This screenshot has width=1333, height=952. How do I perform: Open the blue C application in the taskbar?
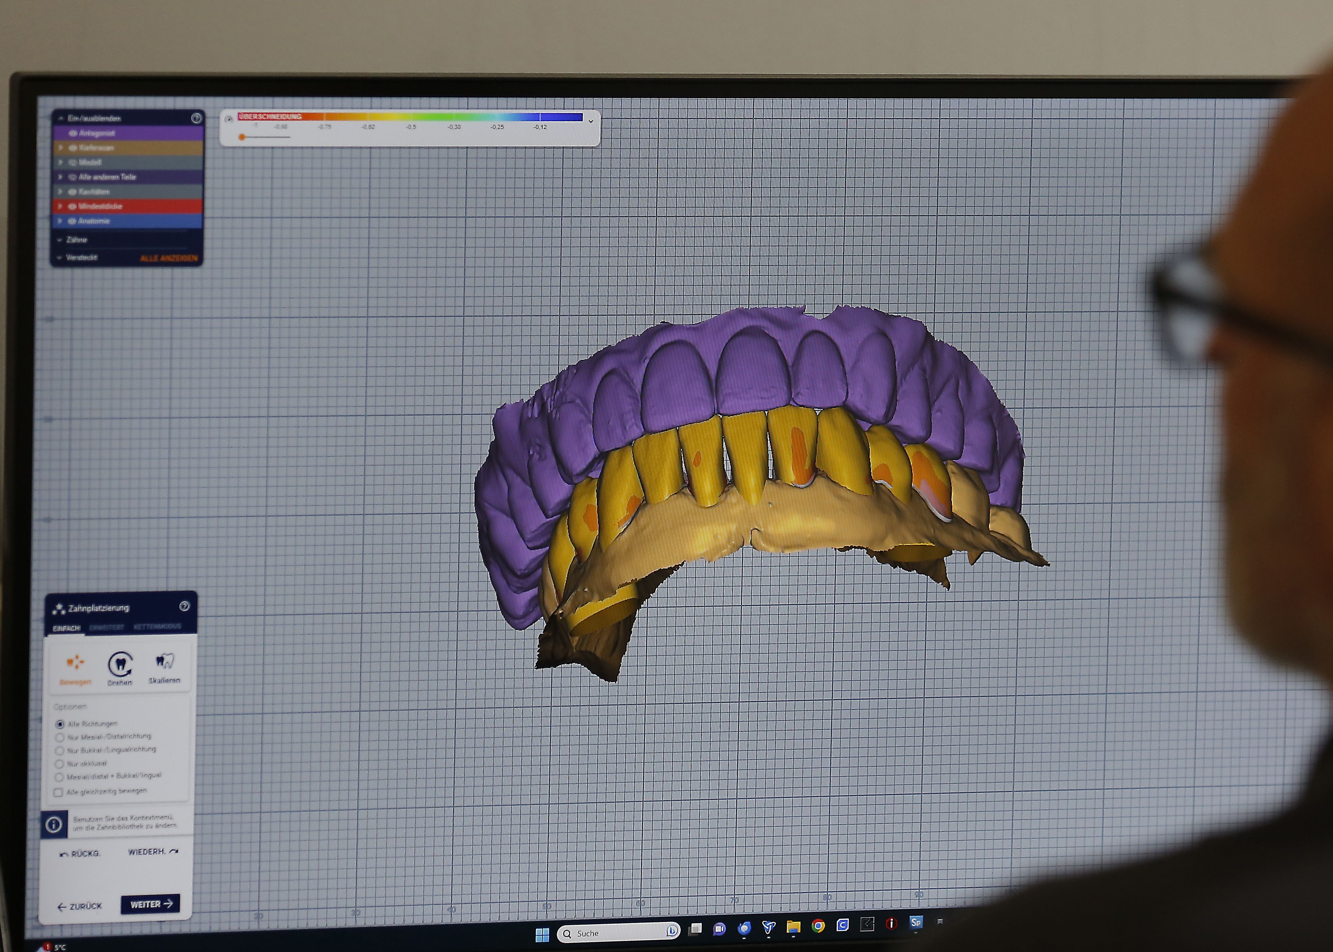pyautogui.click(x=843, y=925)
